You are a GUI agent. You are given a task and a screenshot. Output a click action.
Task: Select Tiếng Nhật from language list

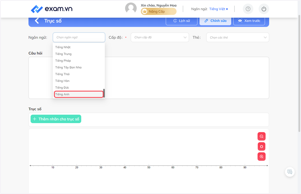click(79, 47)
